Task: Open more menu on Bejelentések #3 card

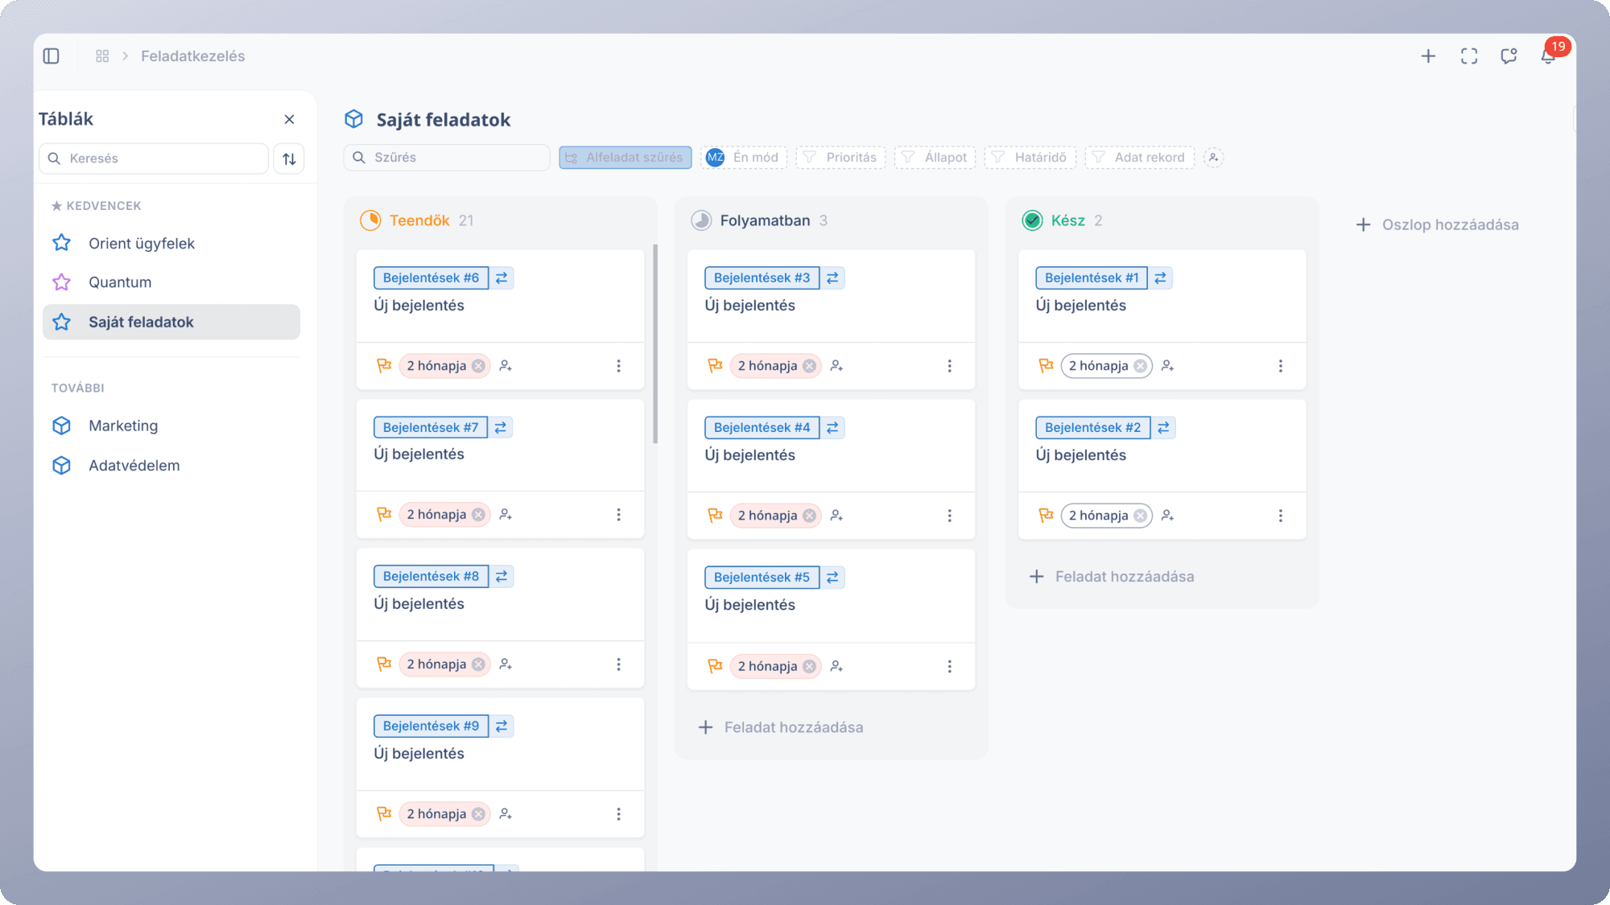Action: tap(949, 366)
